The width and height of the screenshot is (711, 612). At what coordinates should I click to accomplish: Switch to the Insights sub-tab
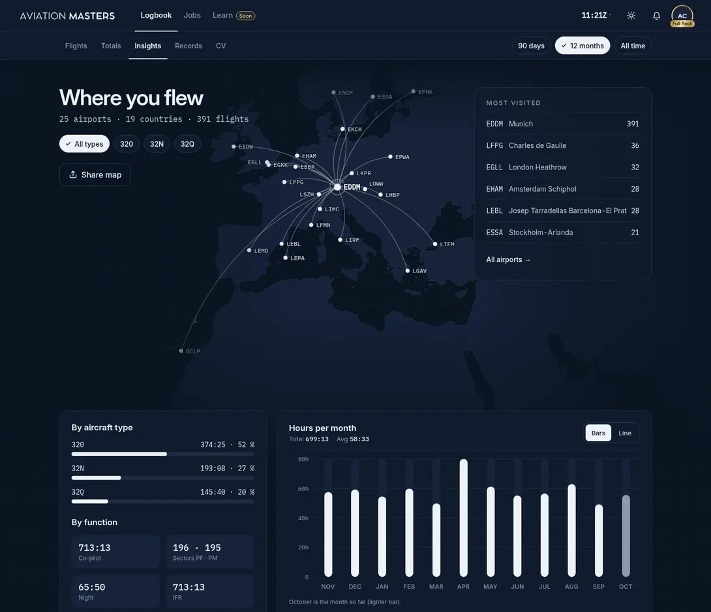tap(148, 46)
